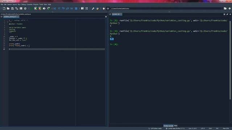Image resolution: width=232 pixels, height=130 pixels.
Task: Open the Consoles menu
Action: point(29,4)
